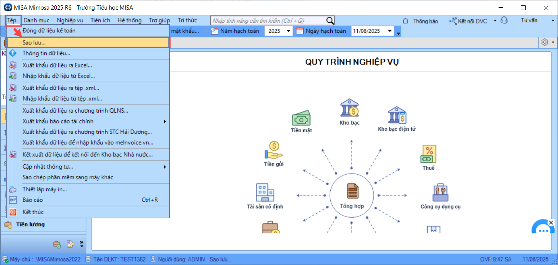Expand Xuất khẩu báo cáo tài chính submenu
Viewport: 558px width, 265px height.
(165, 122)
